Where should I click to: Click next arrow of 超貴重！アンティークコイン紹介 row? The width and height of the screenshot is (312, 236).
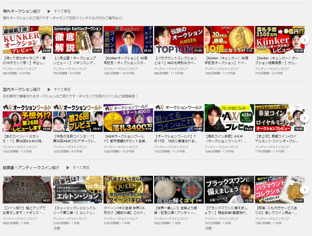point(304,190)
